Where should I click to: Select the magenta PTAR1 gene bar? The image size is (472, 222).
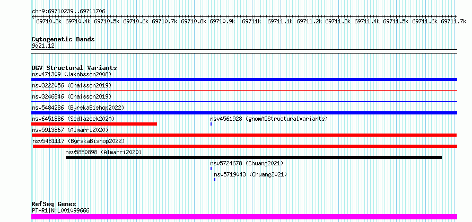pos(244,217)
